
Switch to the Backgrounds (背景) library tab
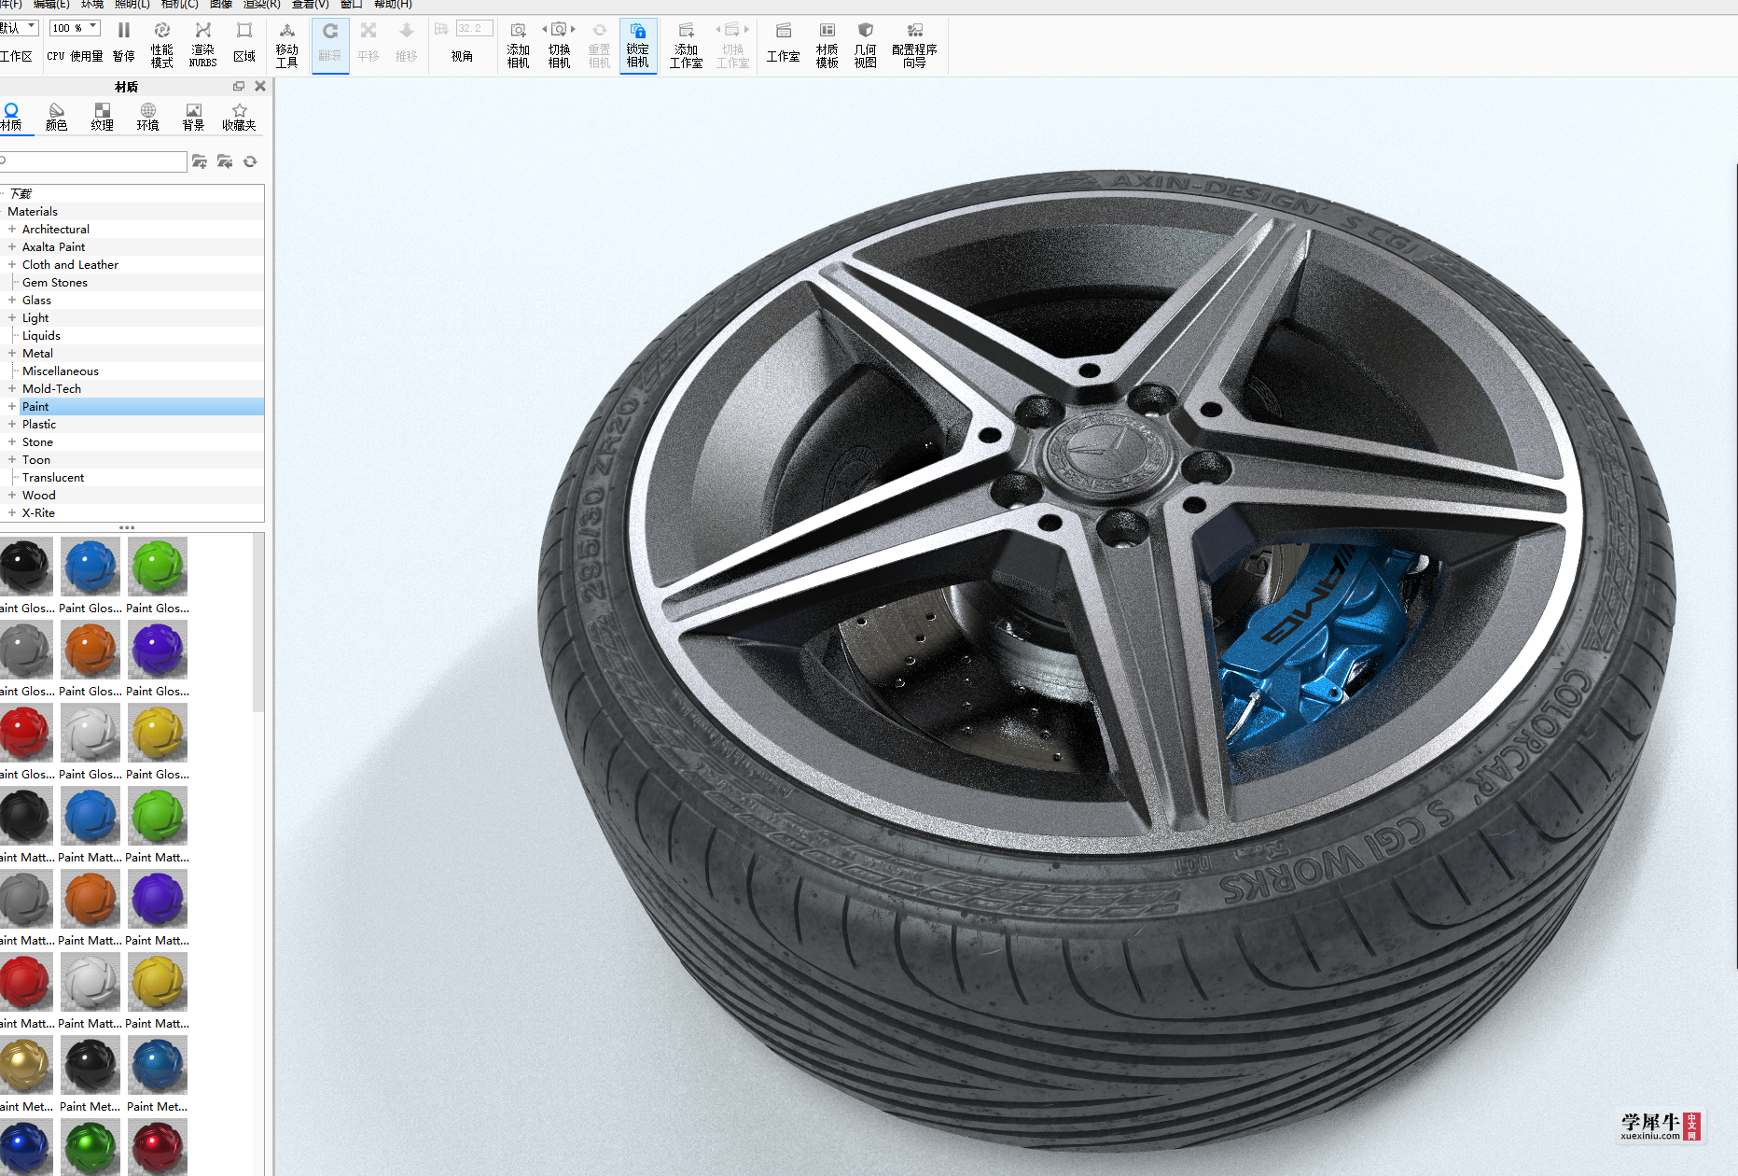click(193, 117)
